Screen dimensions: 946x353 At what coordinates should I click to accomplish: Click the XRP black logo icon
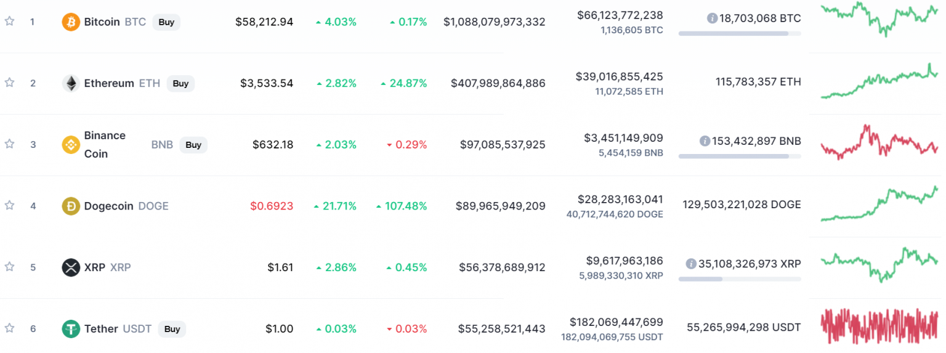[x=71, y=267]
